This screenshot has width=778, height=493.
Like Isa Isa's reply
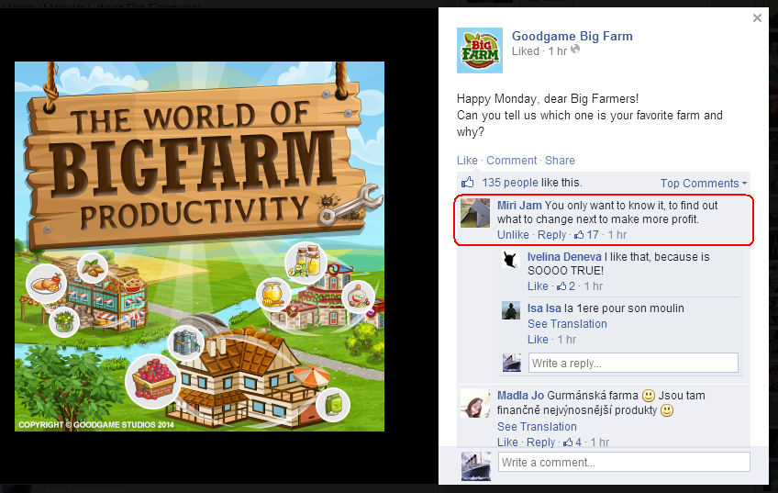538,340
